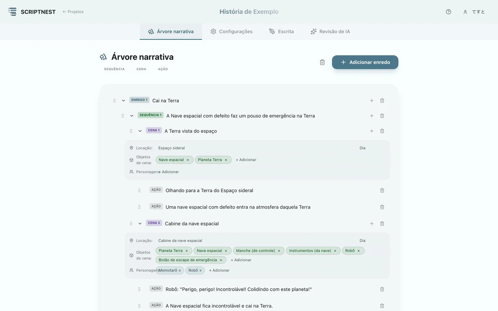498x311 pixels.
Task: Click the 'Espaço sideral' location field
Action: click(x=256, y=148)
